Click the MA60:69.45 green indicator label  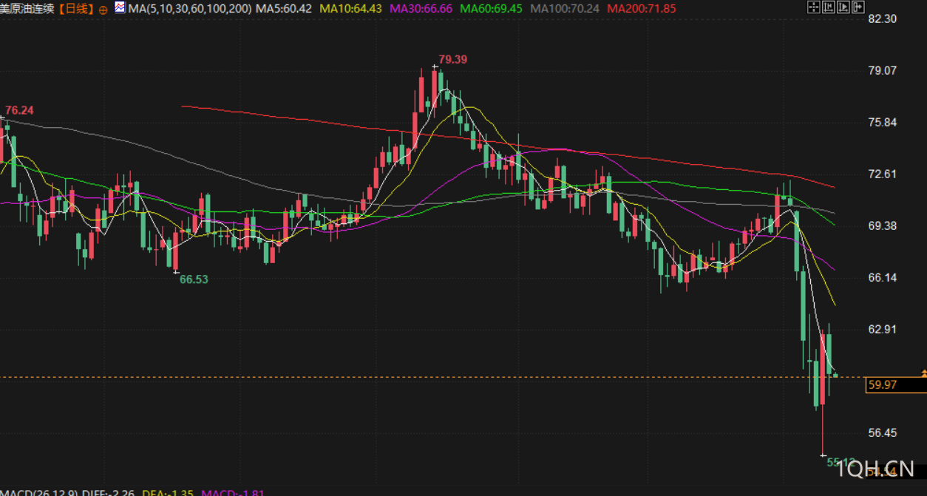[x=491, y=9]
